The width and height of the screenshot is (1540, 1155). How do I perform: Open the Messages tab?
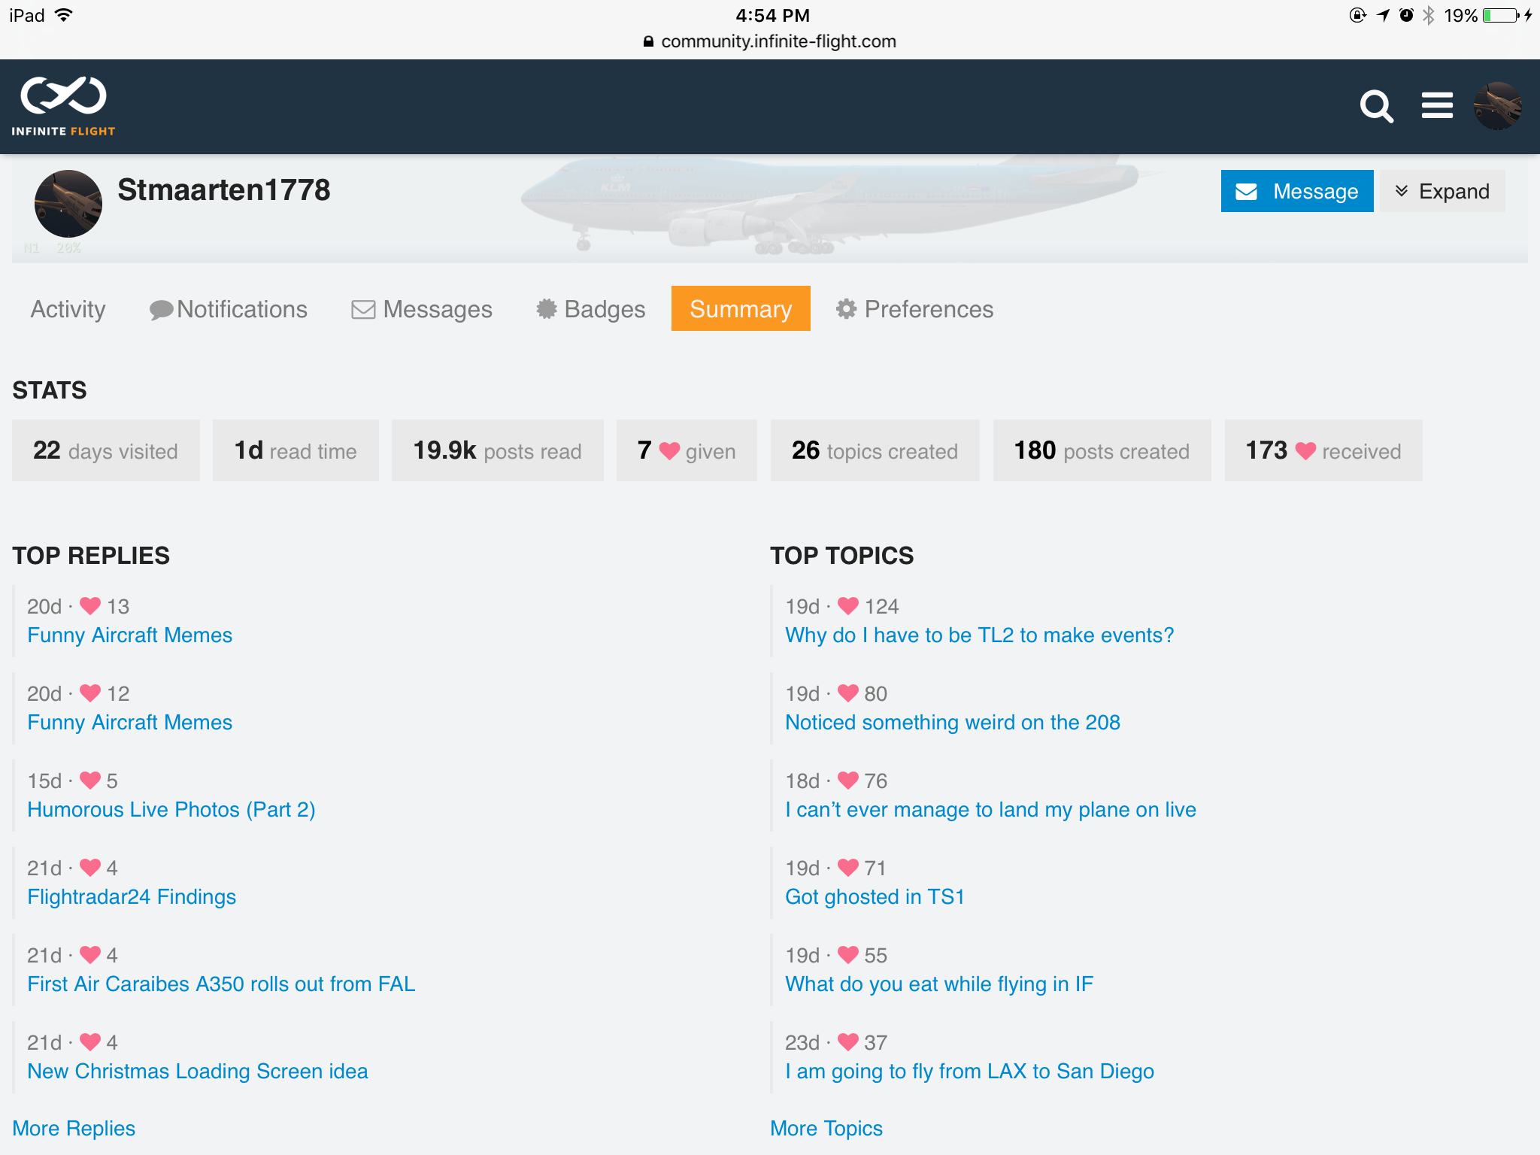(422, 309)
